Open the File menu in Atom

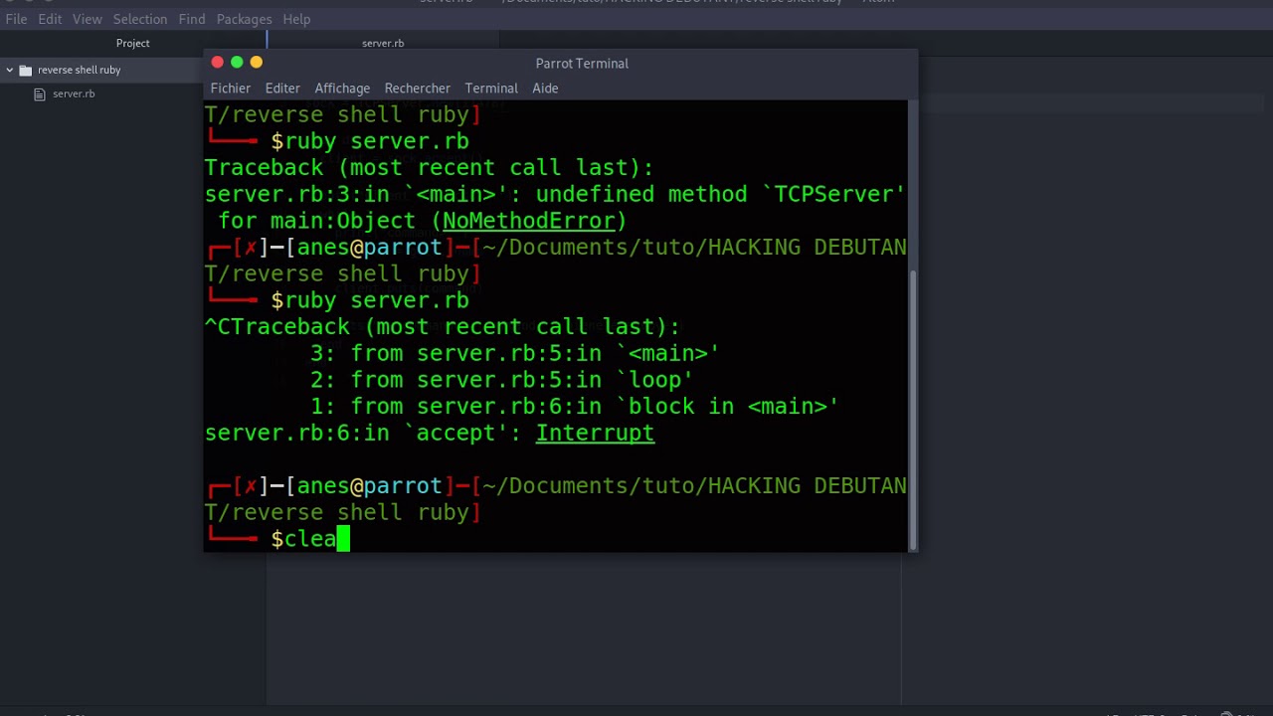[16, 19]
